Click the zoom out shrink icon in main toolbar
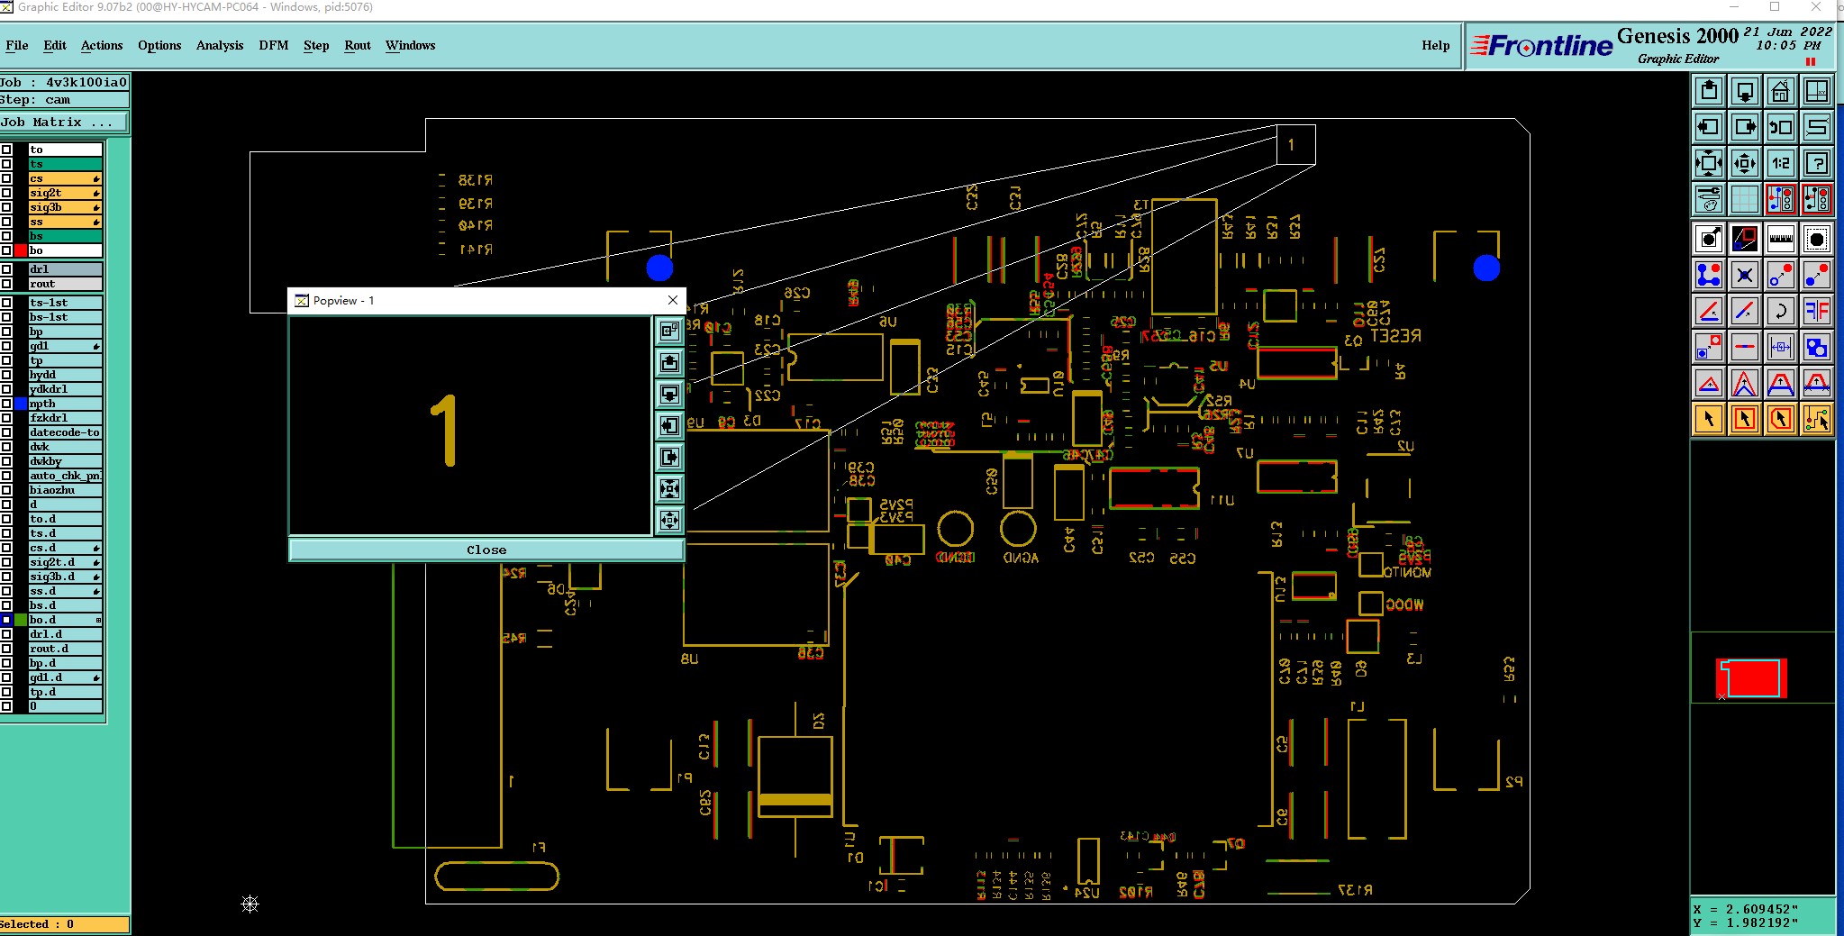Viewport: 1844px width, 936px height. (x=1745, y=163)
